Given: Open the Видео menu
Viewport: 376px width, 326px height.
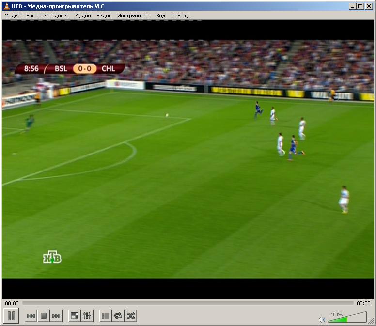Looking at the screenshot, I should (104, 16).
